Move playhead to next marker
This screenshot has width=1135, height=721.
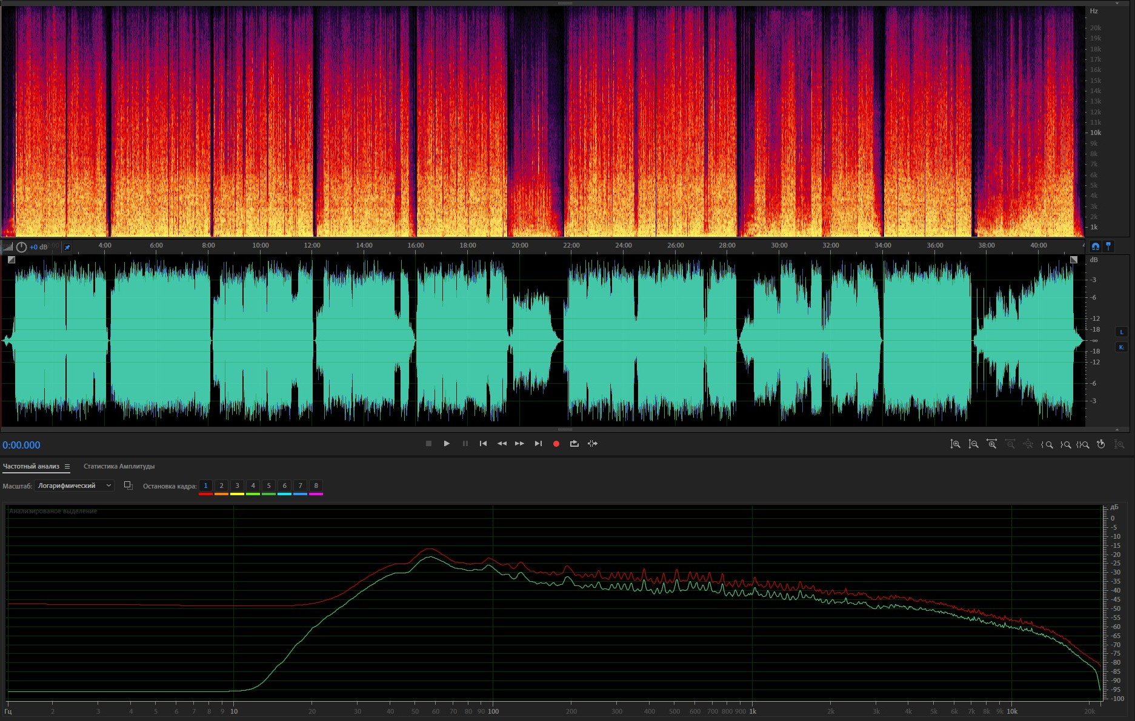pyautogui.click(x=538, y=444)
